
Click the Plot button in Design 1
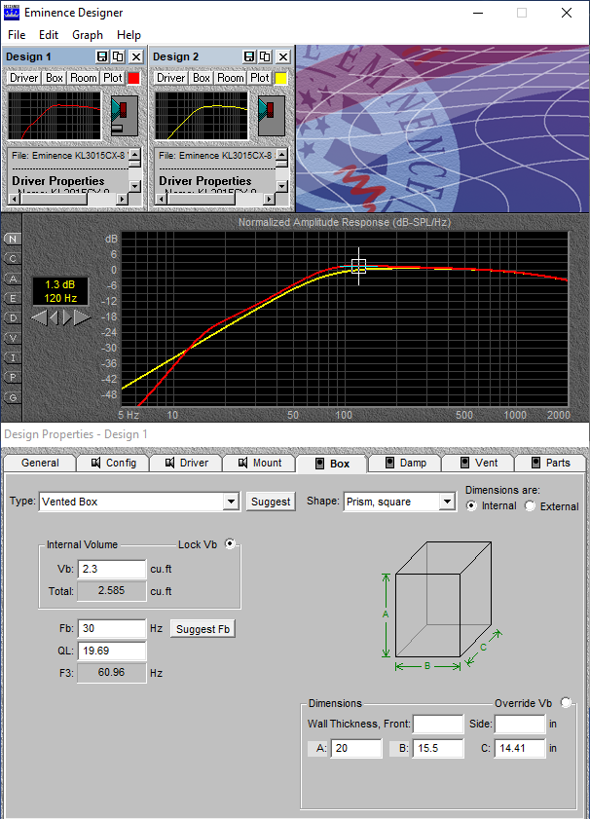tap(112, 78)
